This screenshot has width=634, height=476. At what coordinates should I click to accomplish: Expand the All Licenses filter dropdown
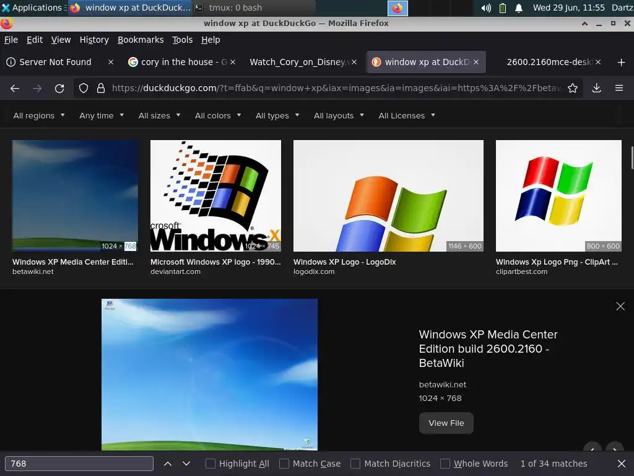click(x=407, y=116)
